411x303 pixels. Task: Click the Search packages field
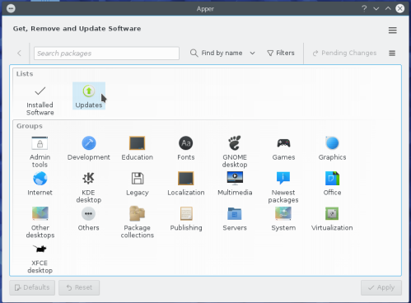[x=106, y=54]
